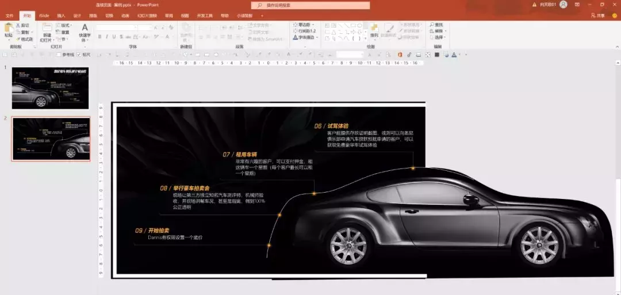Uncheck the ruler (标尺) checkbox
The width and height of the screenshot is (621, 295).
[x=79, y=55]
